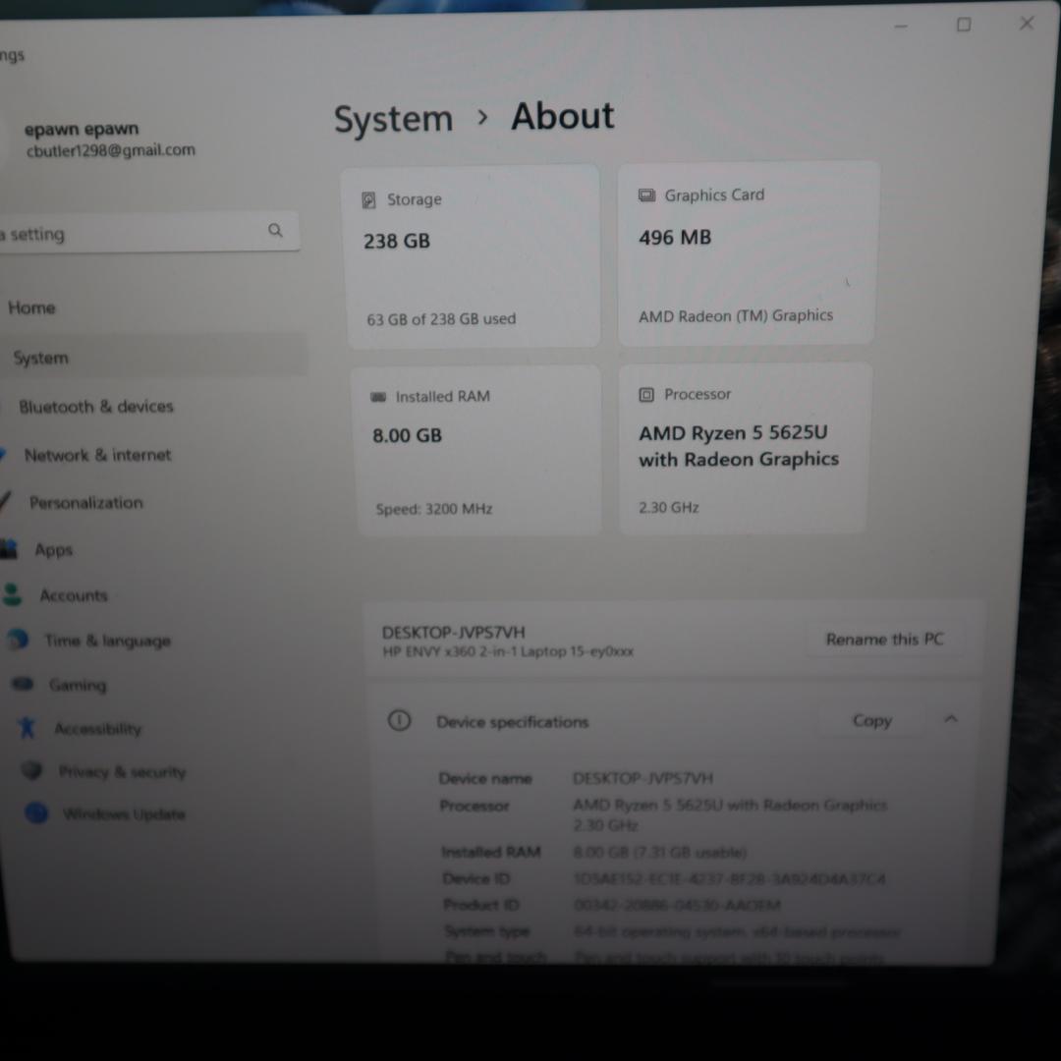
Task: Click the About page heading
Action: point(562,116)
